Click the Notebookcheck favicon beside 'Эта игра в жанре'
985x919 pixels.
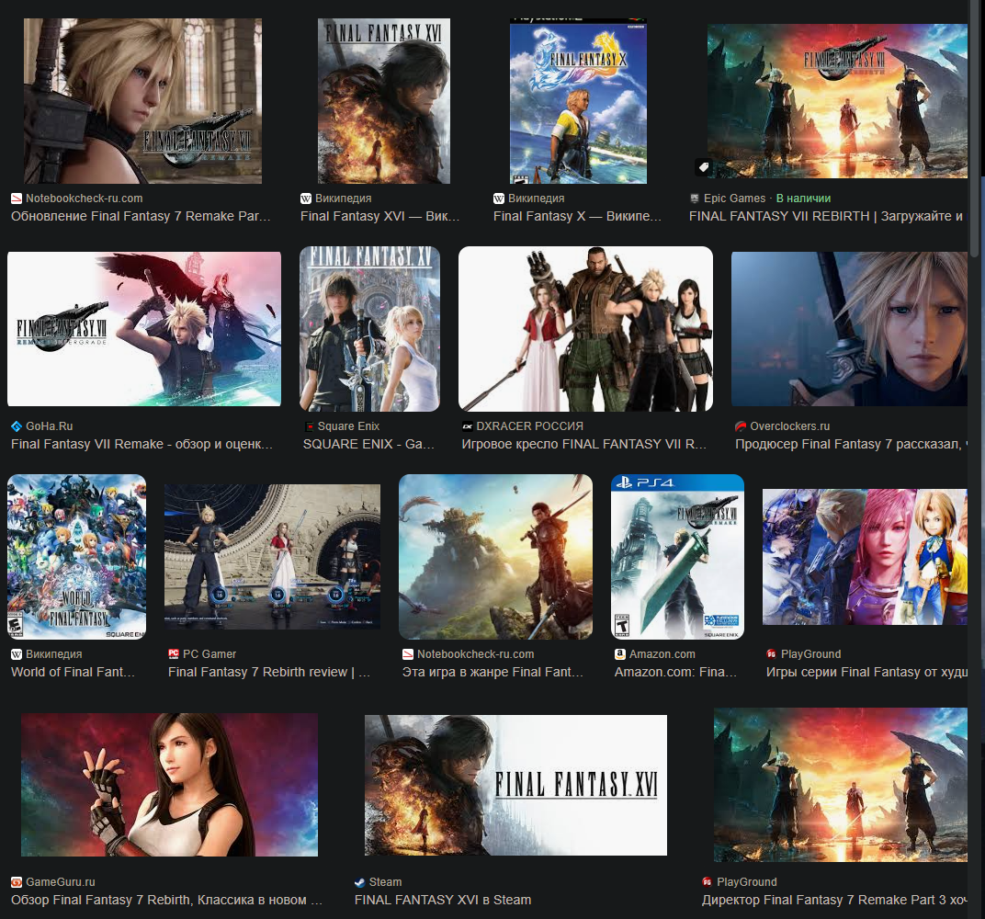(408, 654)
